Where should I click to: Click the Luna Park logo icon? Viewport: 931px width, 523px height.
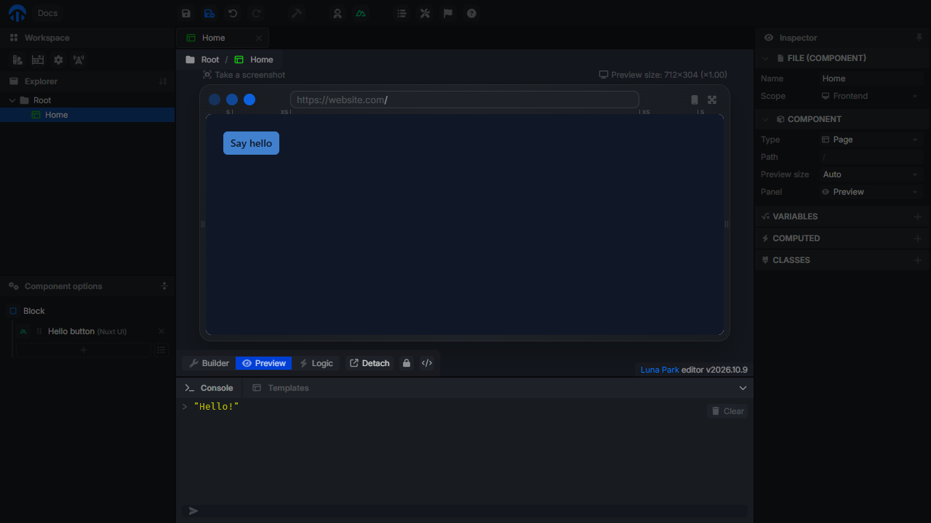17,13
